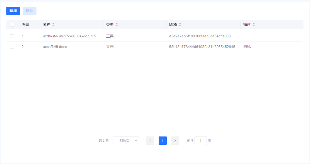This screenshot has height=164, width=310.
Task: Click the sort icon beside 描述 column
Action: [x=254, y=25]
